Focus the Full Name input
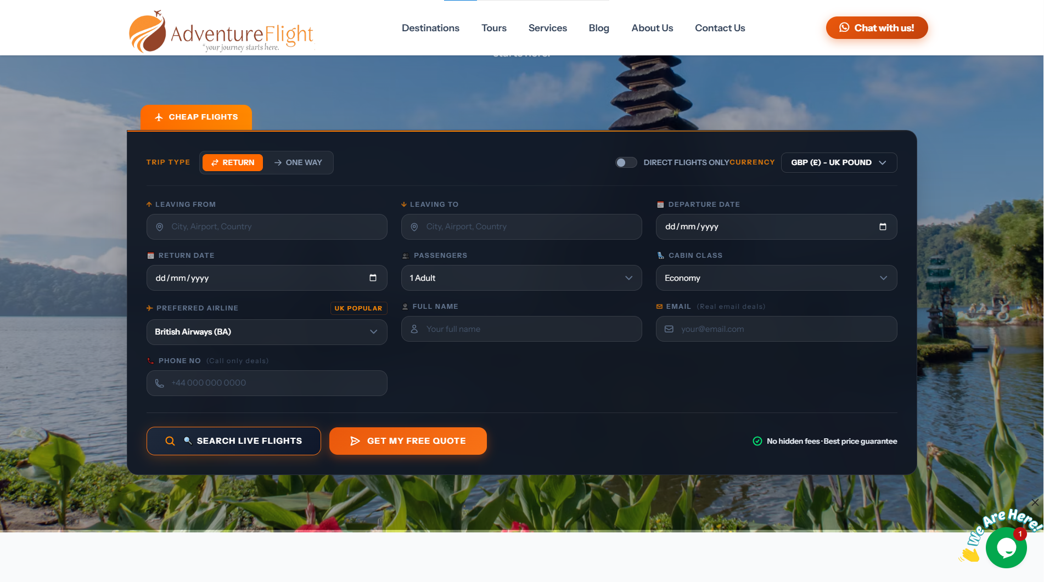This screenshot has height=582, width=1044. pyautogui.click(x=521, y=329)
